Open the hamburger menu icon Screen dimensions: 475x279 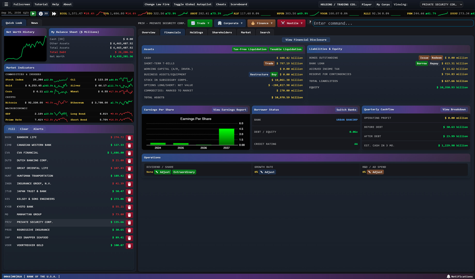point(6,4)
